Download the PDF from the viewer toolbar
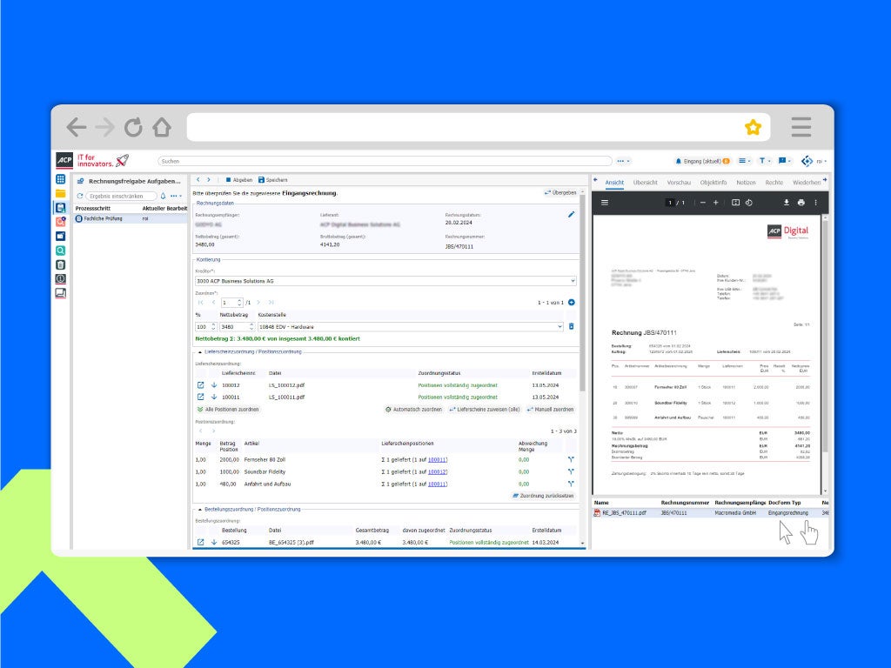This screenshot has width=891, height=668. [787, 203]
